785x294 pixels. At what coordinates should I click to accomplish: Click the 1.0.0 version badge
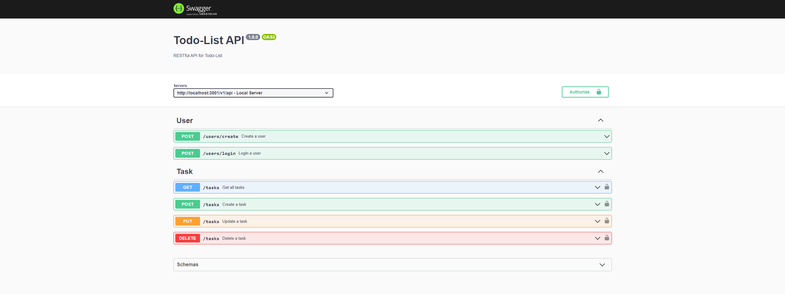pyautogui.click(x=253, y=37)
